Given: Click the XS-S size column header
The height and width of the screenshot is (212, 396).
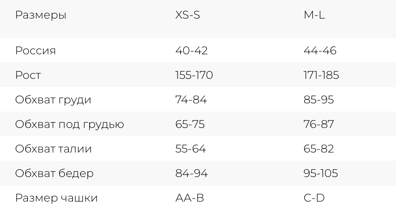Looking at the screenshot, I should [x=188, y=16].
